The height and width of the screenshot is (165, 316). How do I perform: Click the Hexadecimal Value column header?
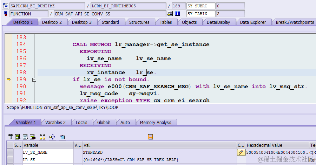point(277,145)
